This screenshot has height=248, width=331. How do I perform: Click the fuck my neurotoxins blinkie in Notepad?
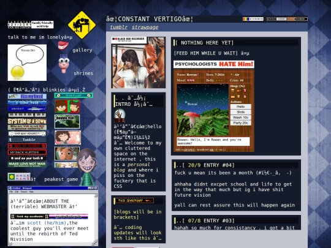[x=29, y=217]
